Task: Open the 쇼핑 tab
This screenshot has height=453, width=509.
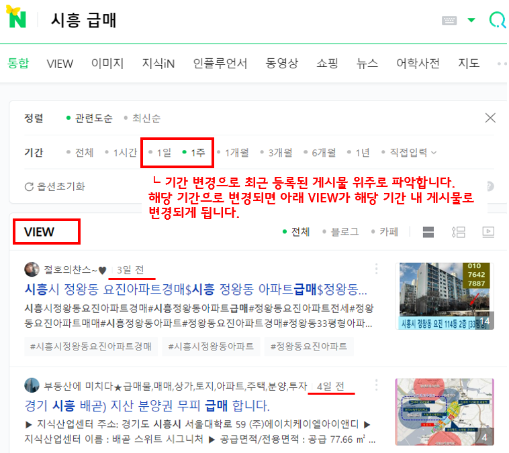Action: 327,63
